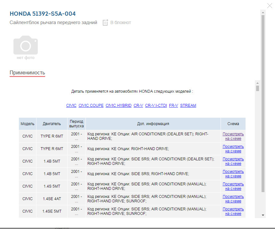This screenshot has width=275, height=229.
Task: View scheme for 1.4S 5MT row
Action: tap(233, 186)
